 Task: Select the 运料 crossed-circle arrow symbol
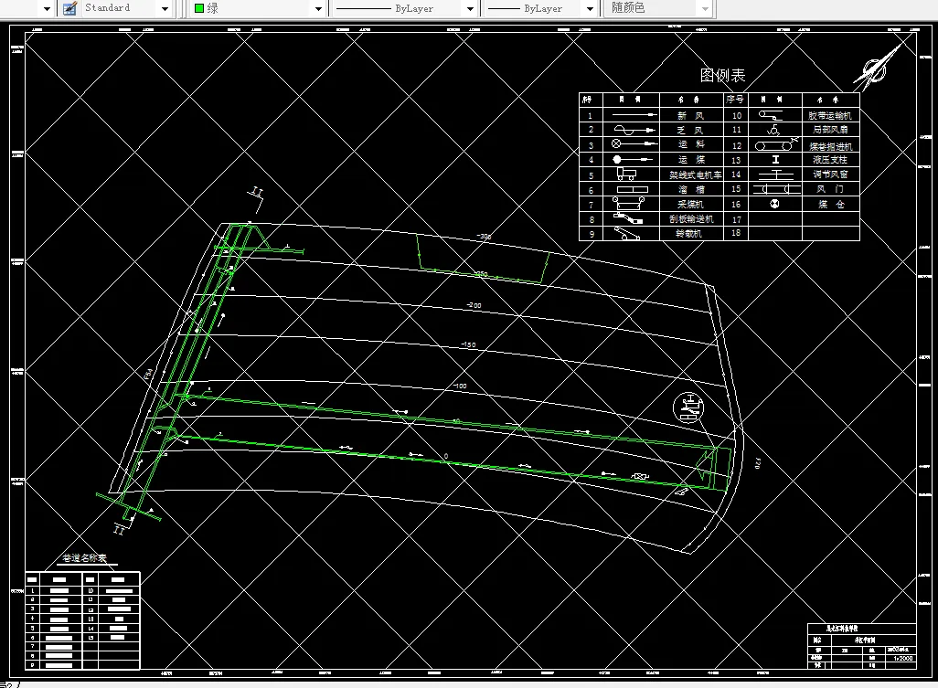634,143
